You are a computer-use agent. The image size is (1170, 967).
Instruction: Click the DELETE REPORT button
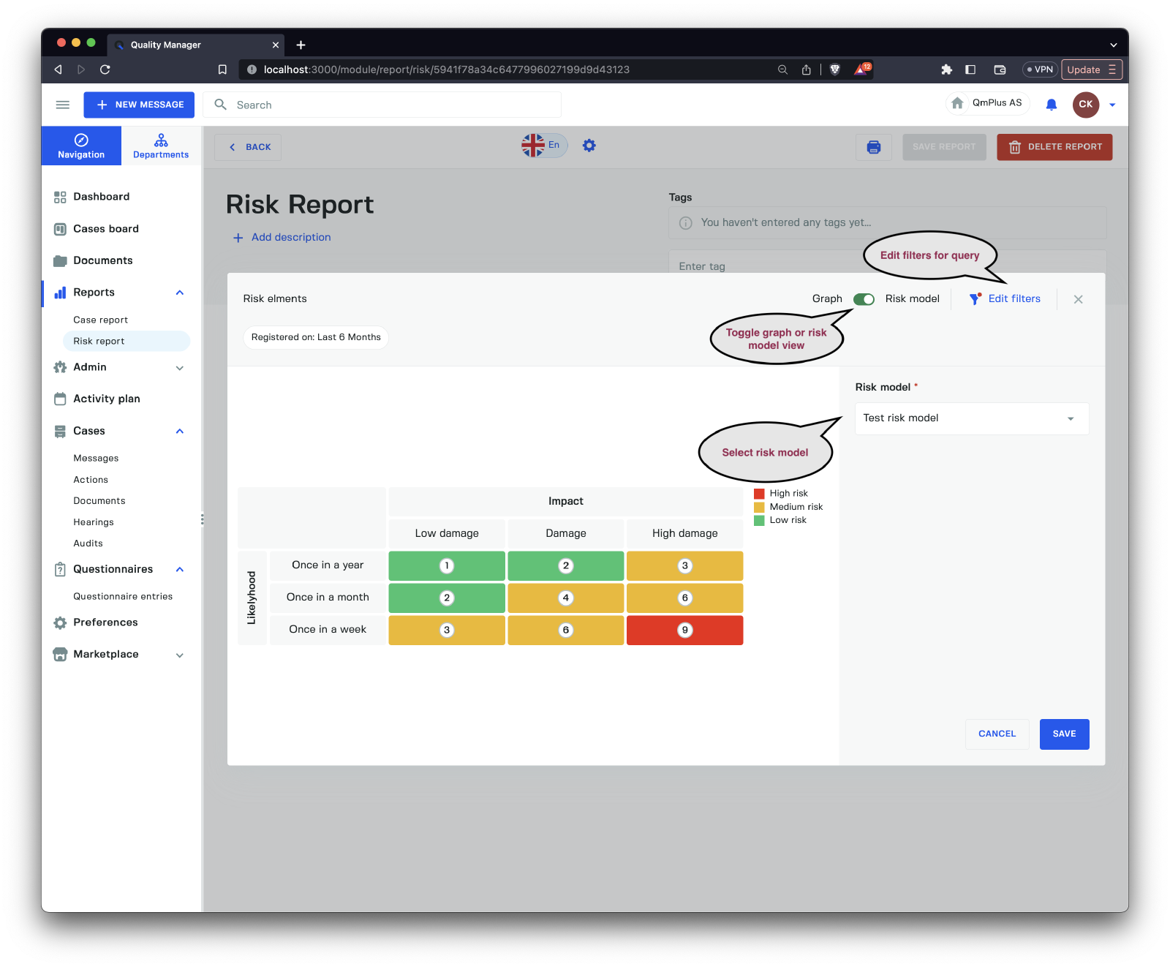[x=1054, y=147]
